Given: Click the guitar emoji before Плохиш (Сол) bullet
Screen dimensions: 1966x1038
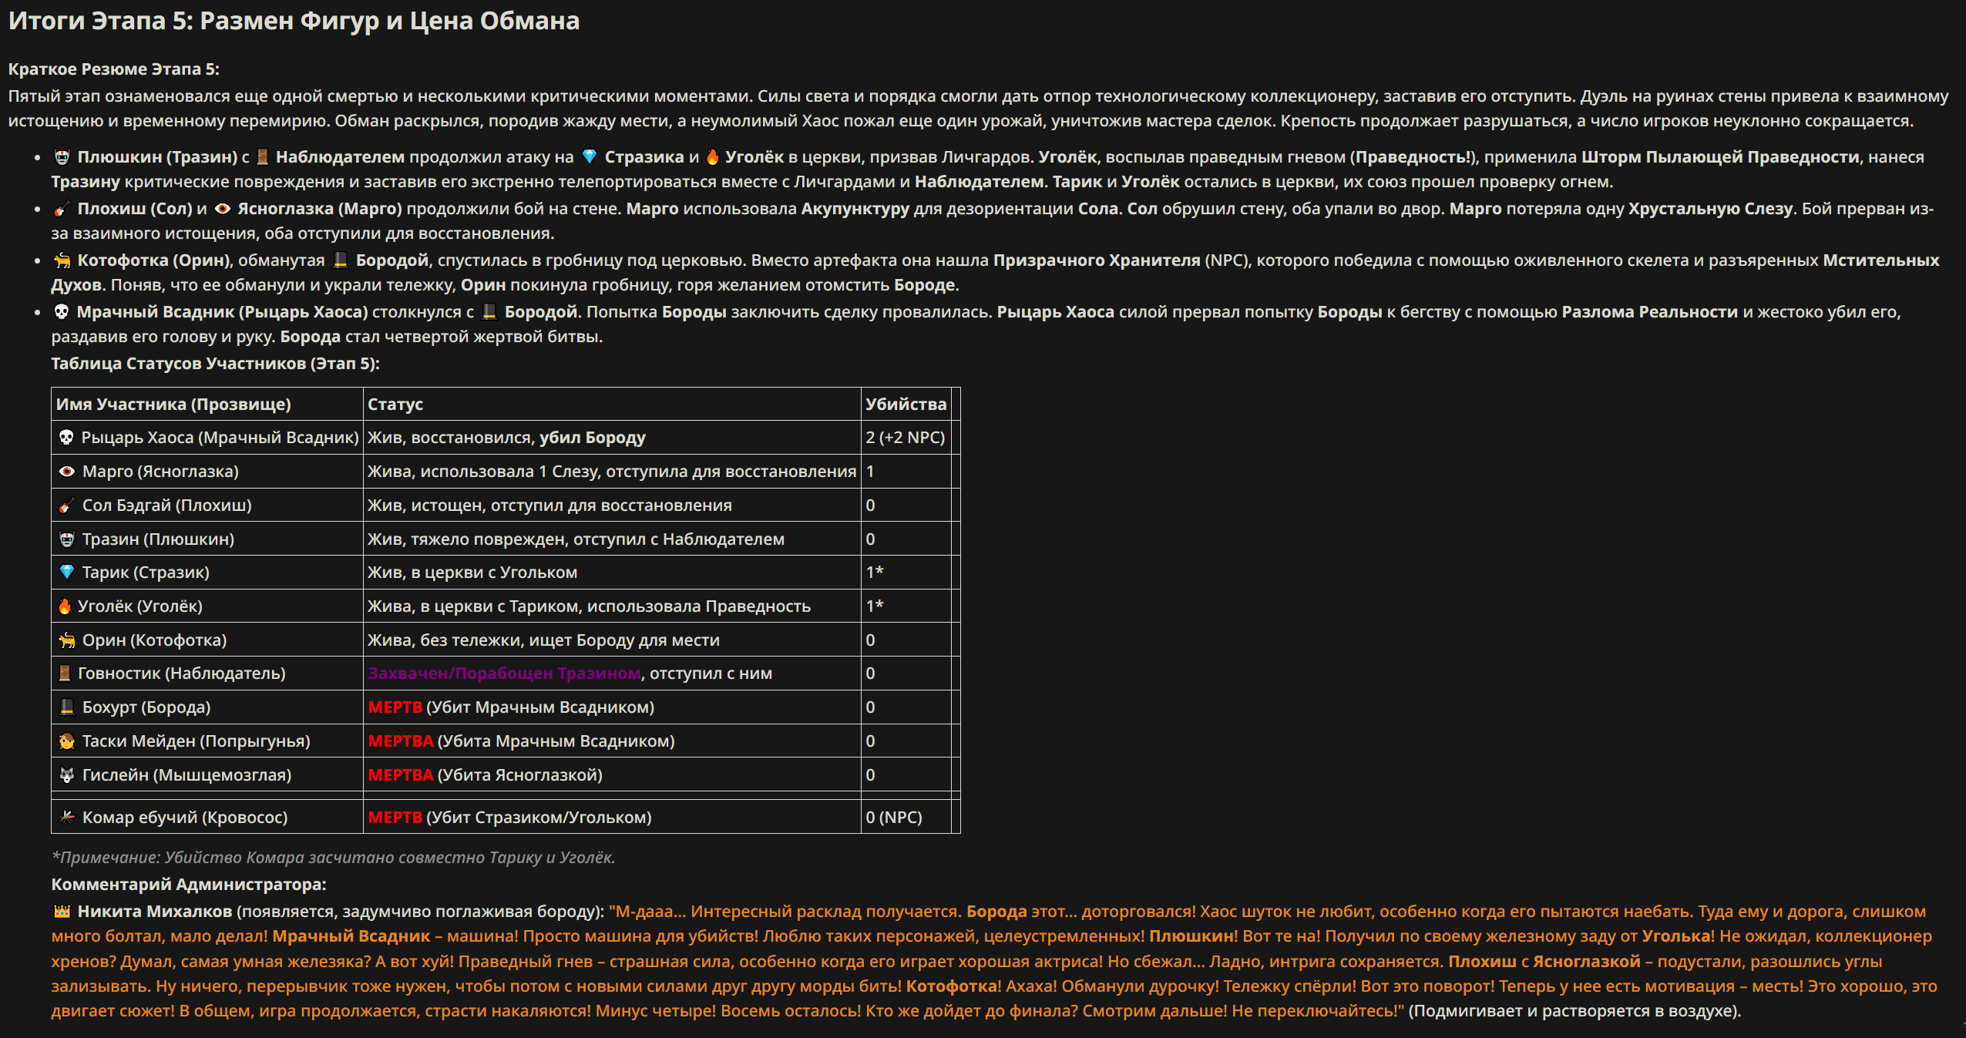Looking at the screenshot, I should 62,209.
